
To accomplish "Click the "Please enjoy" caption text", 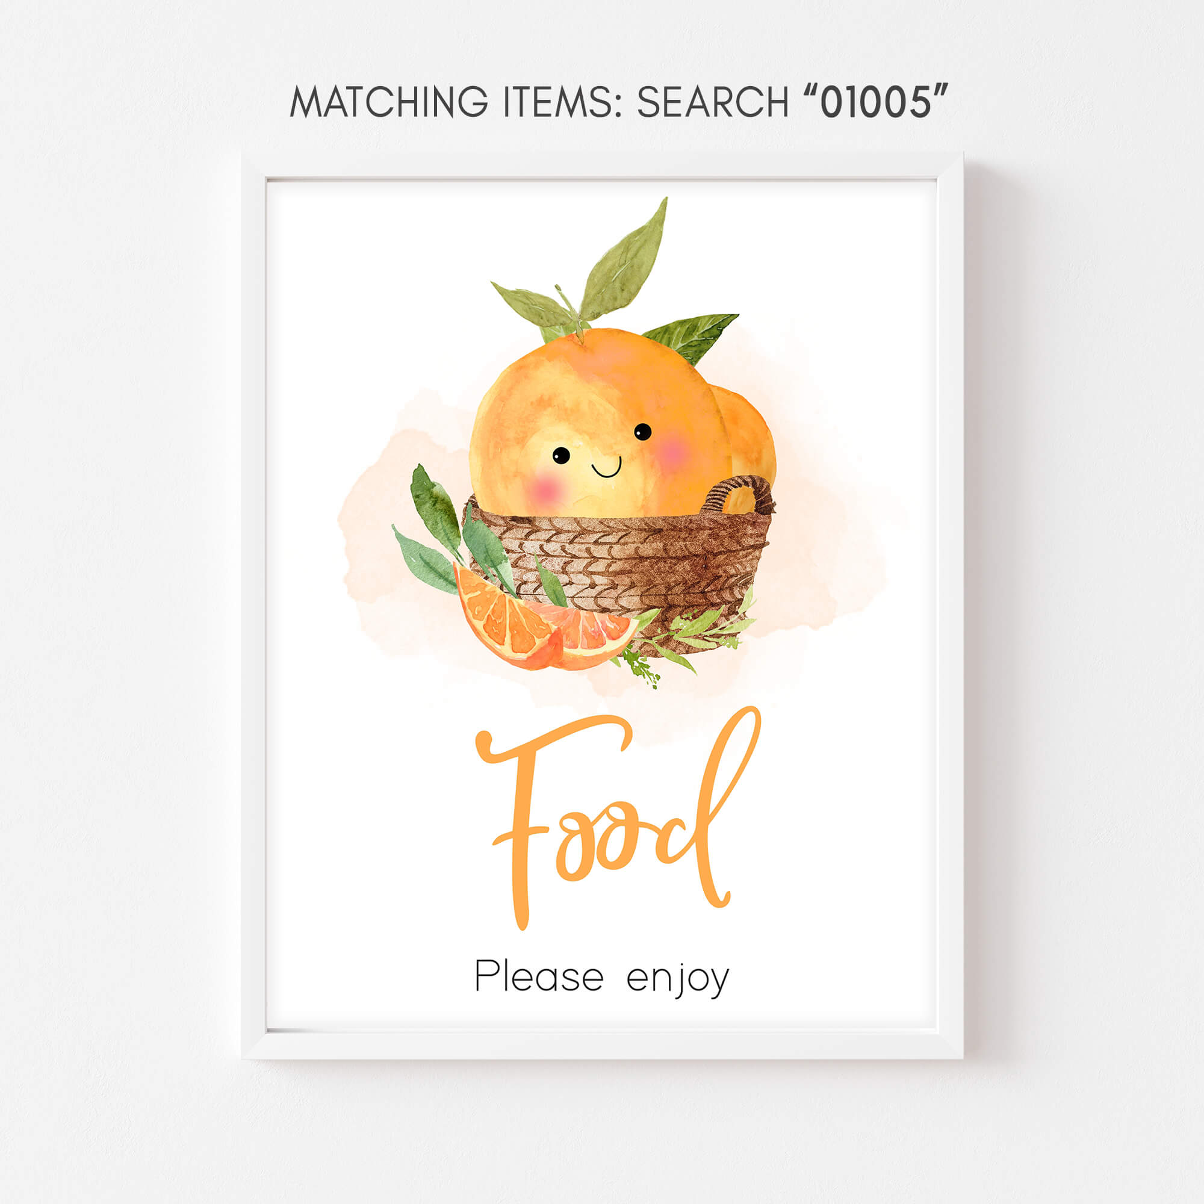I will [x=601, y=977].
